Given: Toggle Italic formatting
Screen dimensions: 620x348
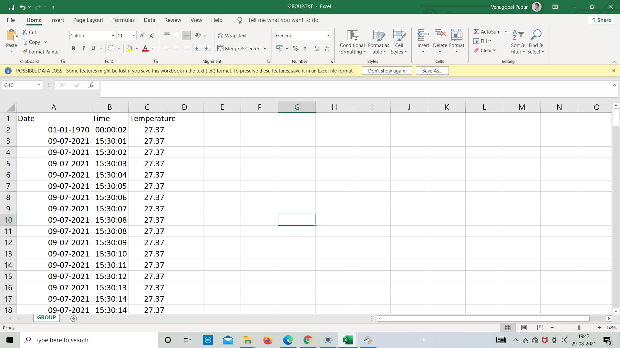Looking at the screenshot, I should click(x=83, y=48).
